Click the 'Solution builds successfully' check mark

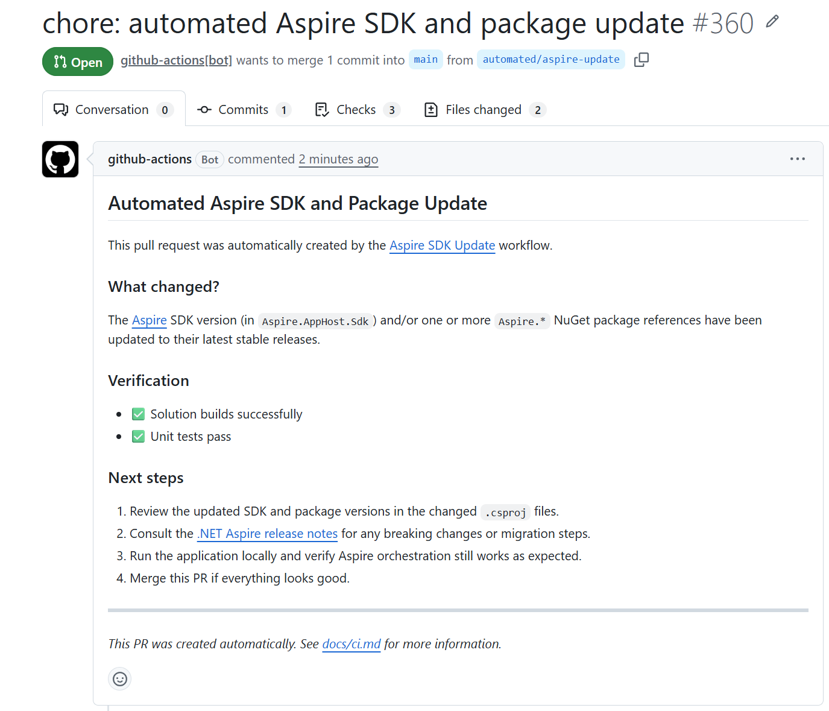(139, 414)
